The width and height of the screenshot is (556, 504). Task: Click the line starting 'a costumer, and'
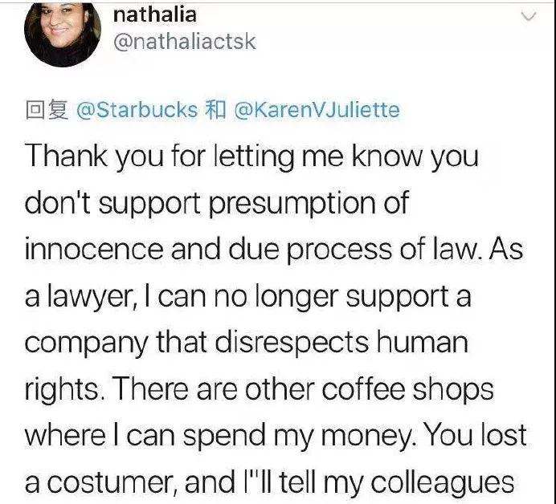269,482
